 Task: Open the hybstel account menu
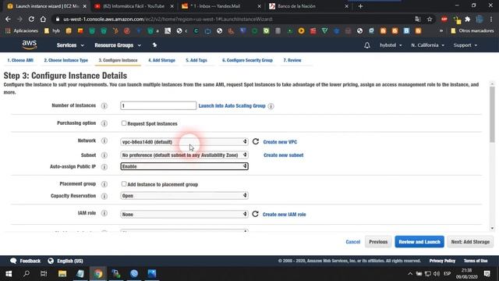pyautogui.click(x=391, y=45)
